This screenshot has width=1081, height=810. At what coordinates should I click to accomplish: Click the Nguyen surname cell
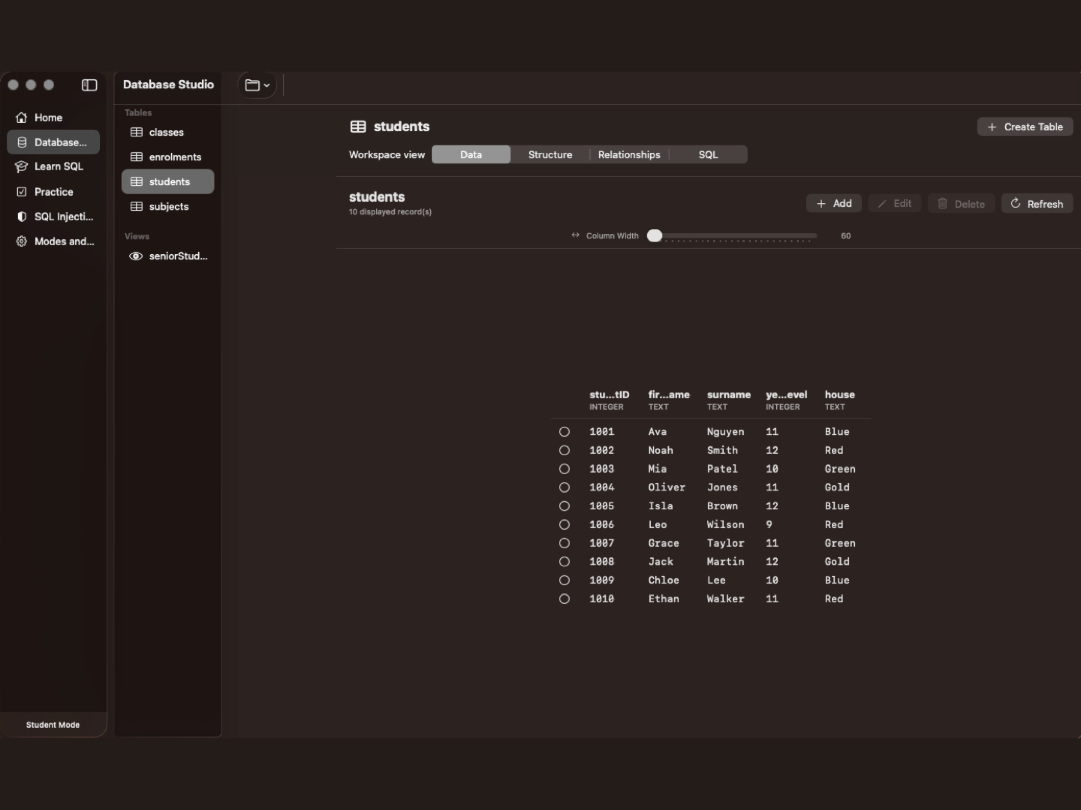pos(725,432)
